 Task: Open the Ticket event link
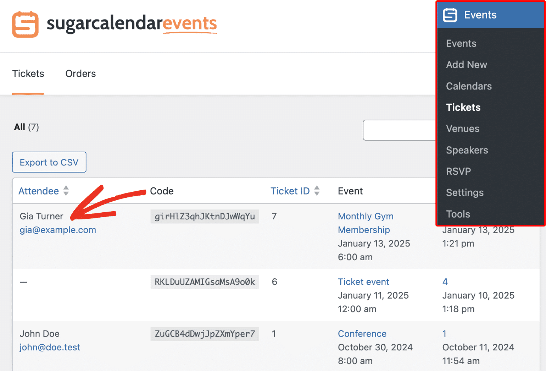pos(363,282)
